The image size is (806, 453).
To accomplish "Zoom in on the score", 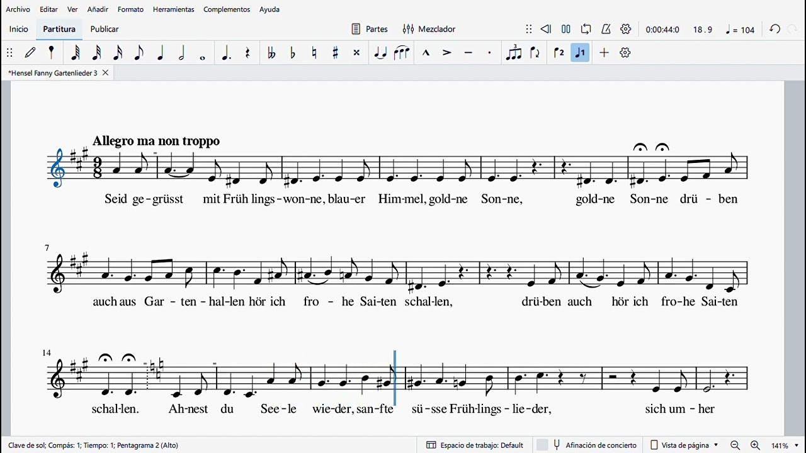I will coord(755,445).
